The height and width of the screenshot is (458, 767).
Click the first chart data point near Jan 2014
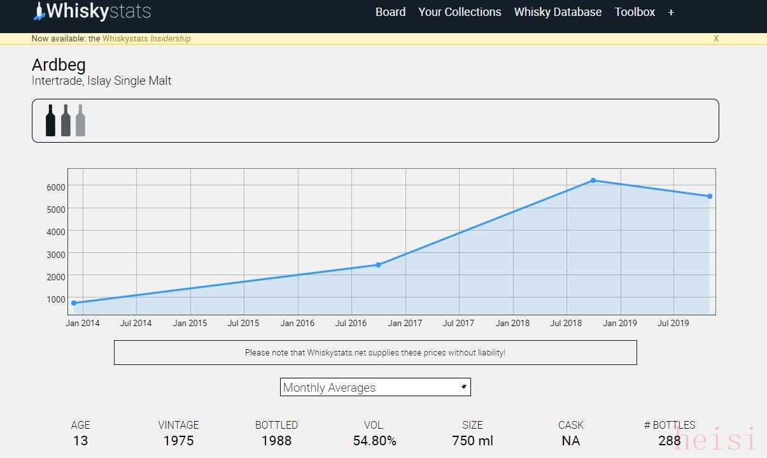pyautogui.click(x=74, y=303)
